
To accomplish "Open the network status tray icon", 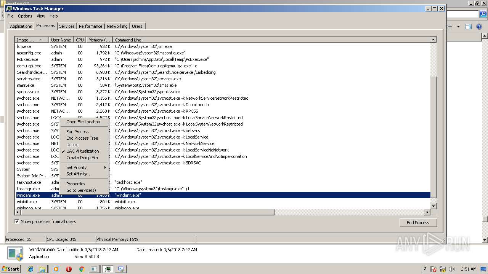I will [443, 269].
